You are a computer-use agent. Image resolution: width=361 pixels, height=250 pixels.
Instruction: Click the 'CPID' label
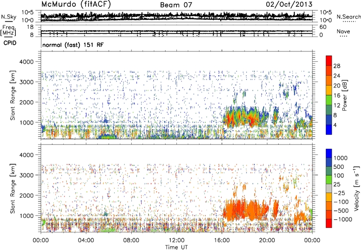pyautogui.click(x=10, y=43)
